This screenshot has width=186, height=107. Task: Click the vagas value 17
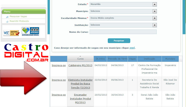point(133,65)
